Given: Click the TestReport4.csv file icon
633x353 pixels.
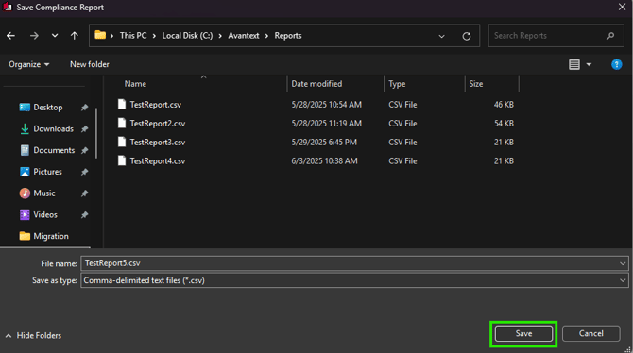Looking at the screenshot, I should coord(122,160).
